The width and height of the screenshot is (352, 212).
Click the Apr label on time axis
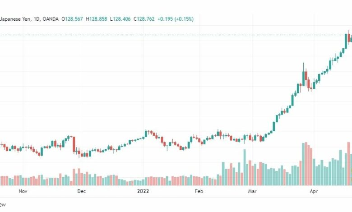point(314,191)
